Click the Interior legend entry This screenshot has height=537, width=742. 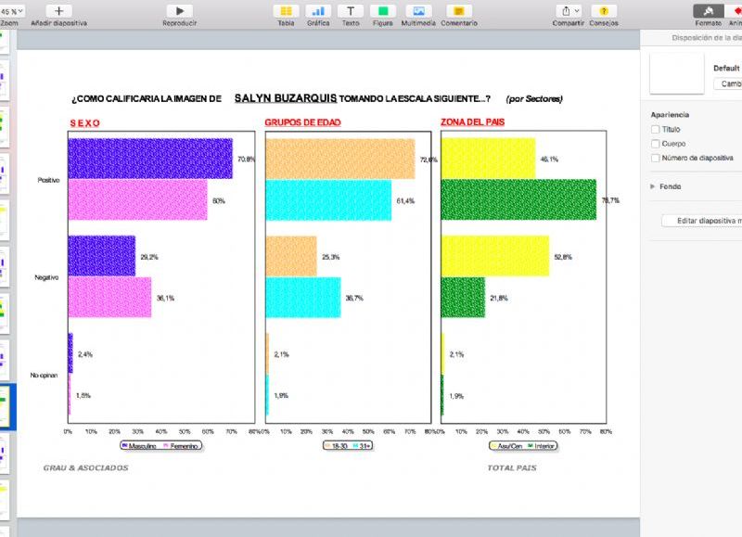(x=541, y=446)
